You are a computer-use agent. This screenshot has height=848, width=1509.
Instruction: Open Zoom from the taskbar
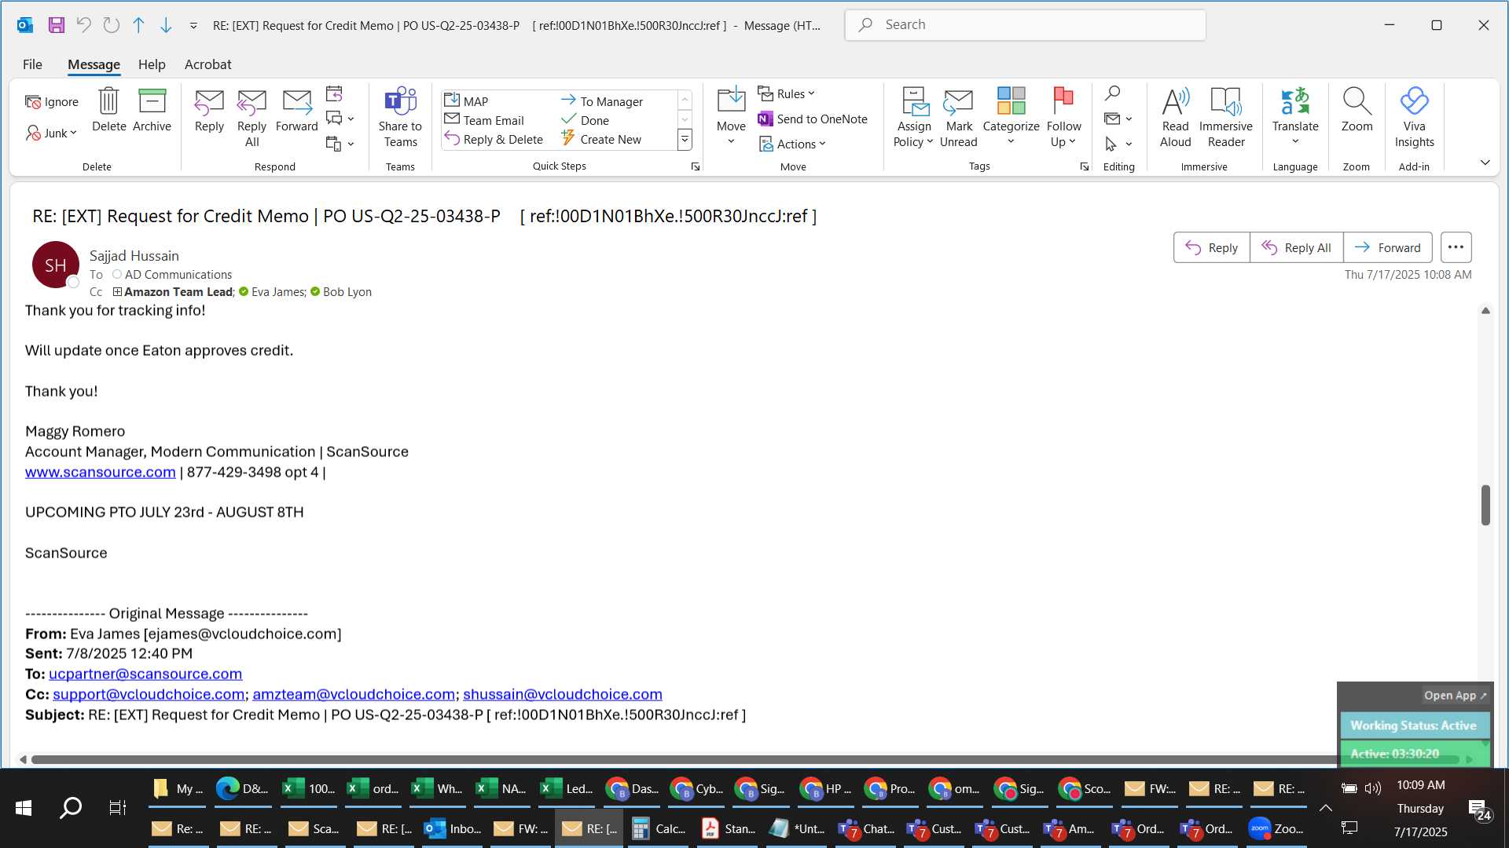[x=1276, y=828]
